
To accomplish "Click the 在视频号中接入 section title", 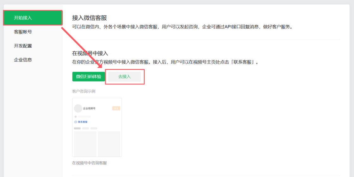I will coord(90,53).
